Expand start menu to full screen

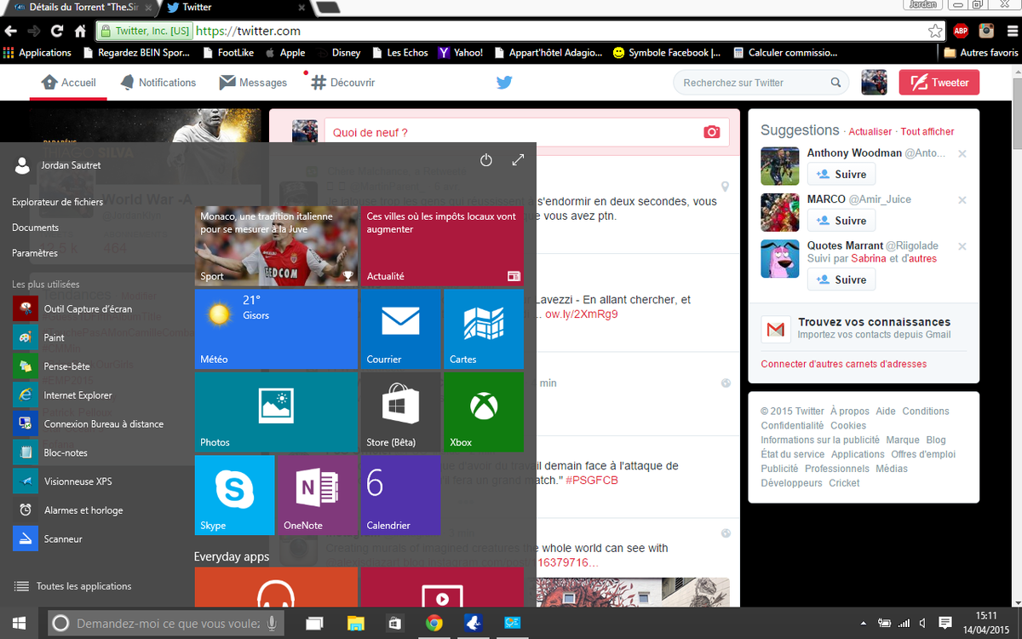(x=518, y=160)
